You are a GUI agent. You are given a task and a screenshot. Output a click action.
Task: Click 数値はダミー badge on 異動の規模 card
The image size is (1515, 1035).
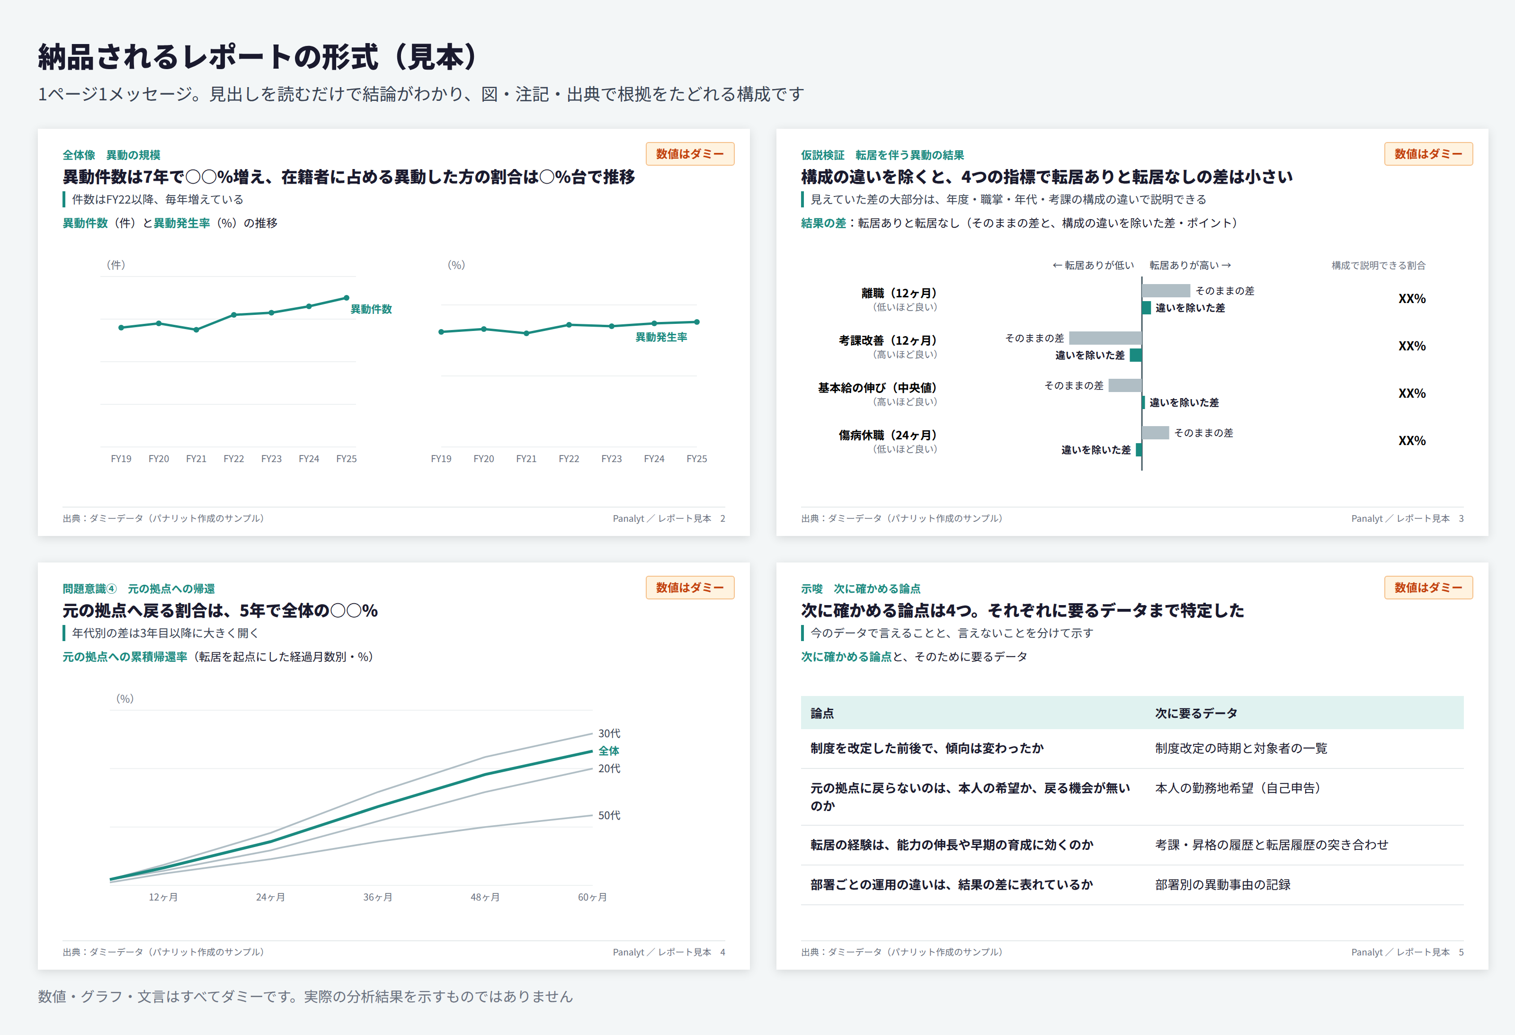690,154
